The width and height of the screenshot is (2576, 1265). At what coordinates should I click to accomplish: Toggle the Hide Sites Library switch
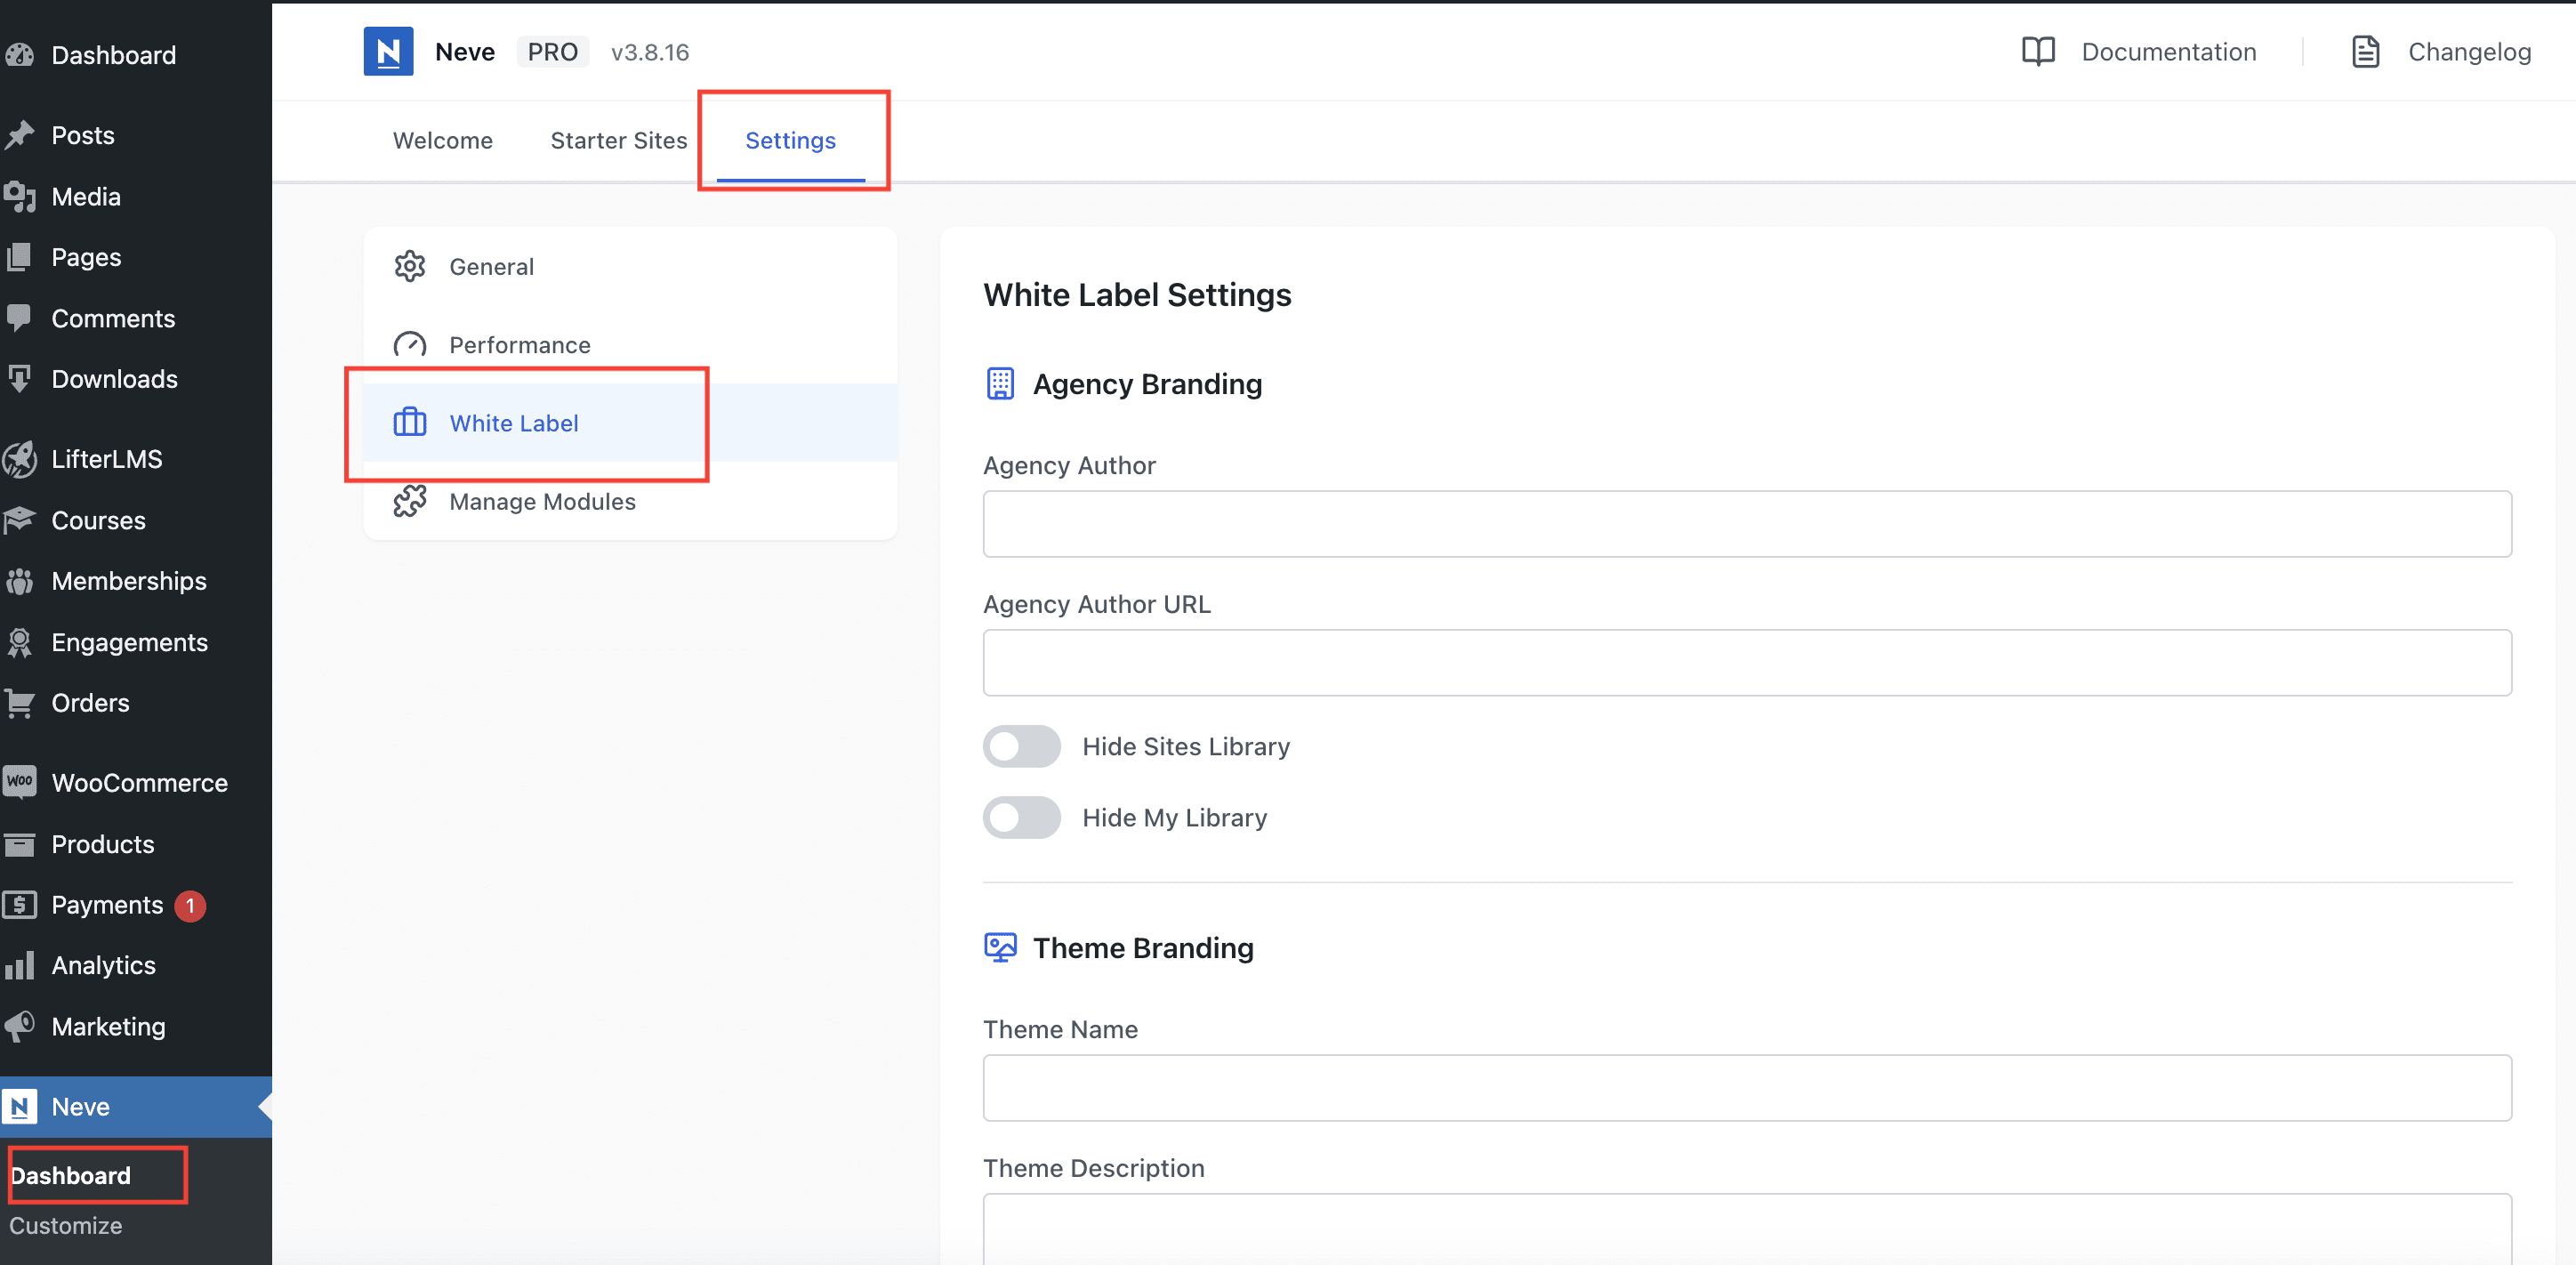pos(1021,746)
